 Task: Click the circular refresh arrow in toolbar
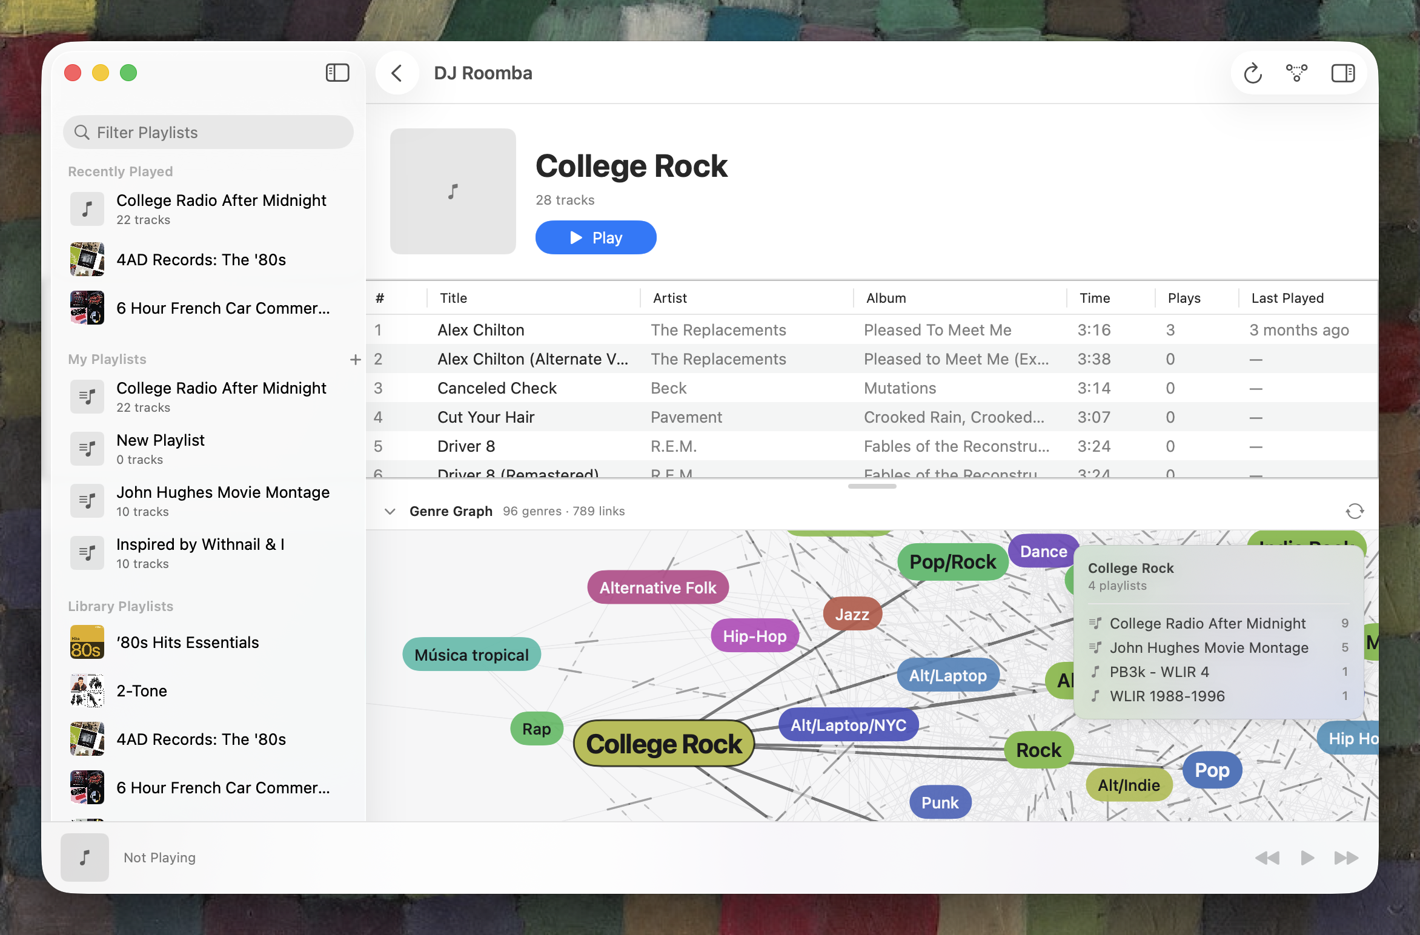(1253, 73)
